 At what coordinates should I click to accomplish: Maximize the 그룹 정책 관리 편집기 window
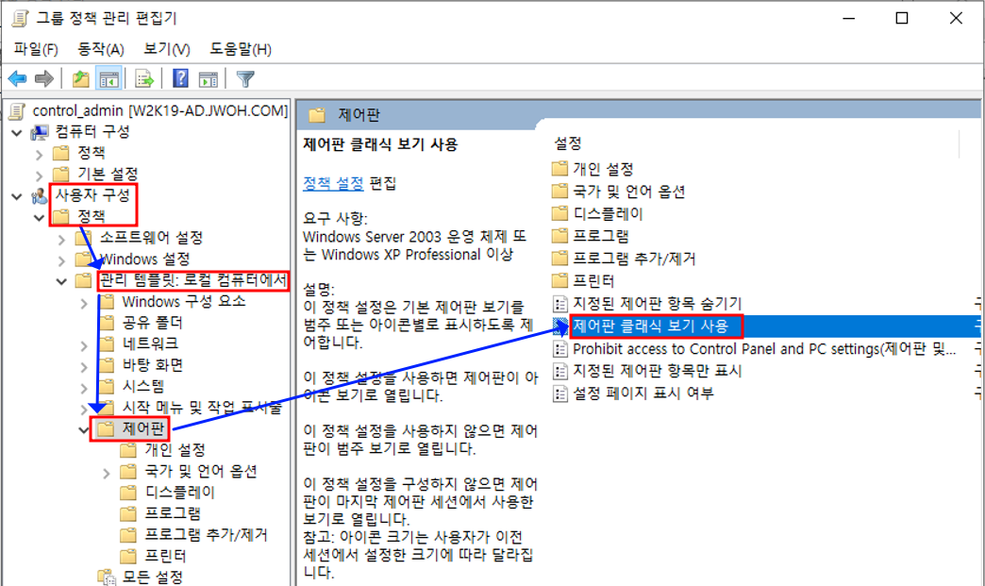[x=901, y=18]
